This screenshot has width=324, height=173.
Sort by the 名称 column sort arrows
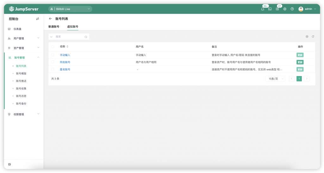[67, 47]
